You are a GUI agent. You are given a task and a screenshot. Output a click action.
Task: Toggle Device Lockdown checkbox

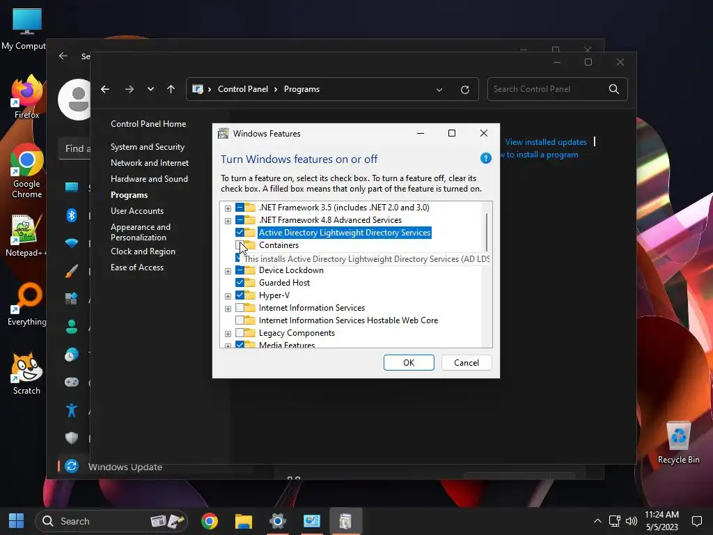tap(240, 270)
